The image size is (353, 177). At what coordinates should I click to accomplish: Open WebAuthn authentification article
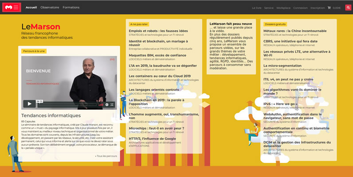pos(293,116)
